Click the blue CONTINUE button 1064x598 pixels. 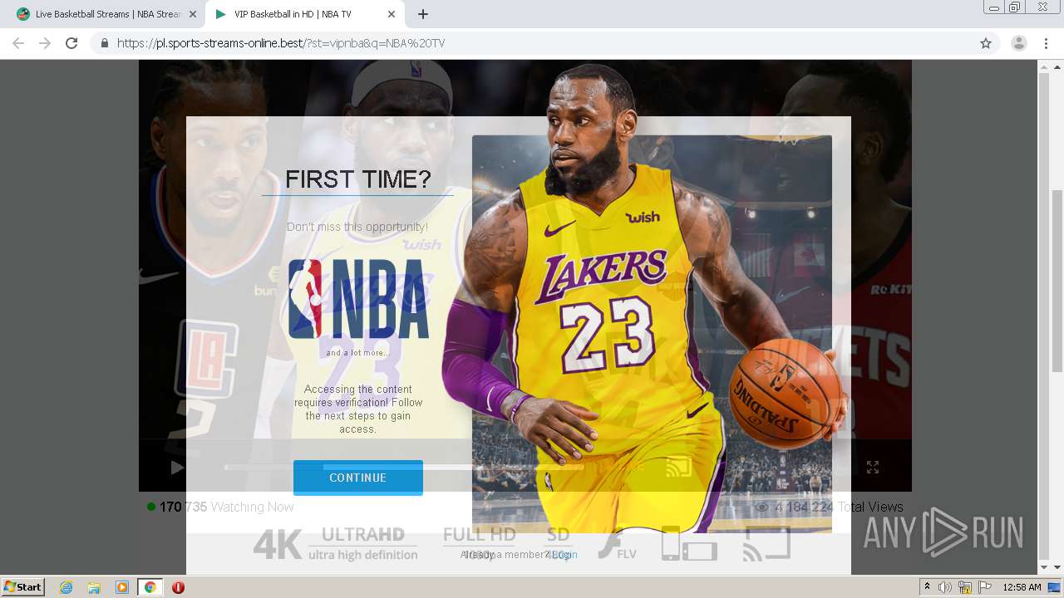[358, 478]
